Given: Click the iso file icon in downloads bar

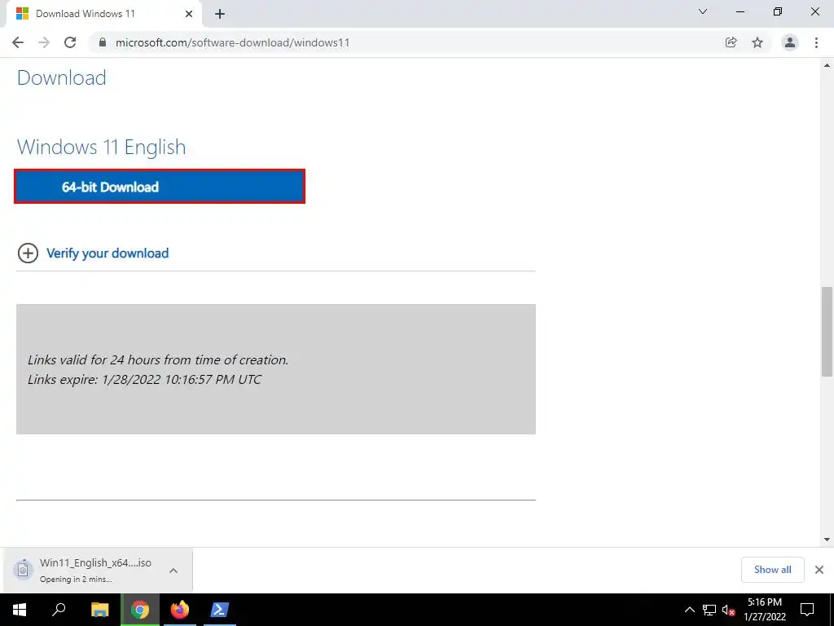Looking at the screenshot, I should click(x=23, y=568).
